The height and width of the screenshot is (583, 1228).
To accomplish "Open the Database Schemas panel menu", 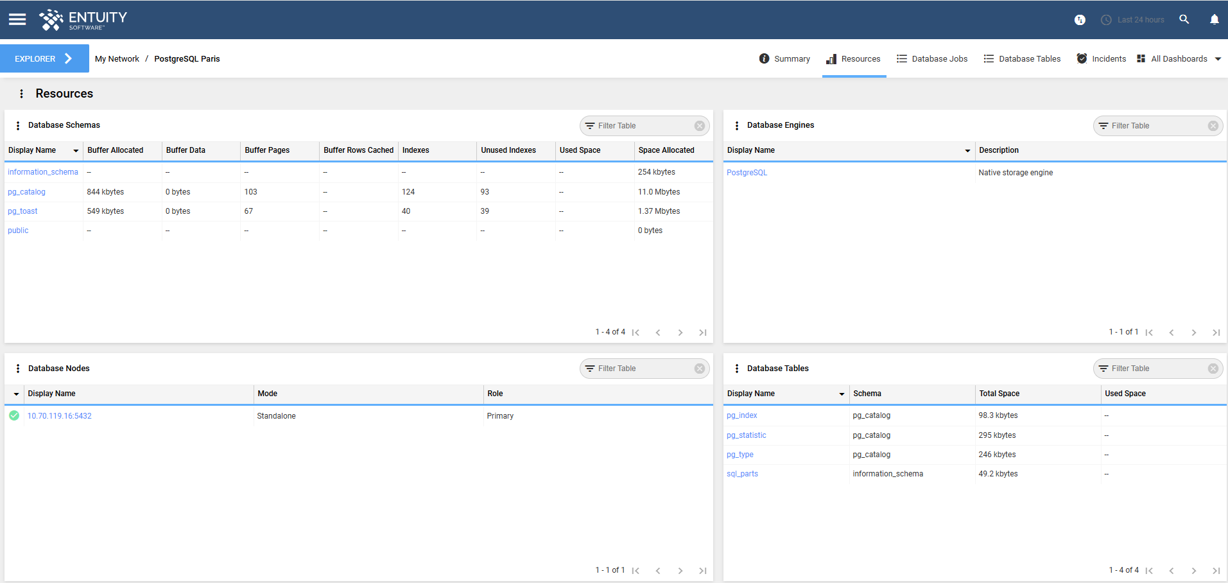I will point(18,126).
